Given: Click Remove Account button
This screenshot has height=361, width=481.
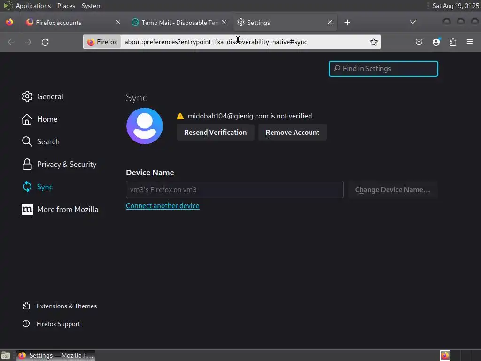Looking at the screenshot, I should [x=292, y=132].
